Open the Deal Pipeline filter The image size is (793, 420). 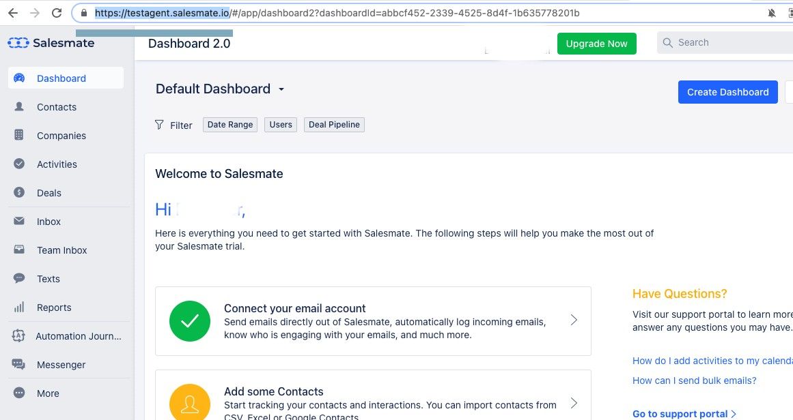tap(334, 125)
